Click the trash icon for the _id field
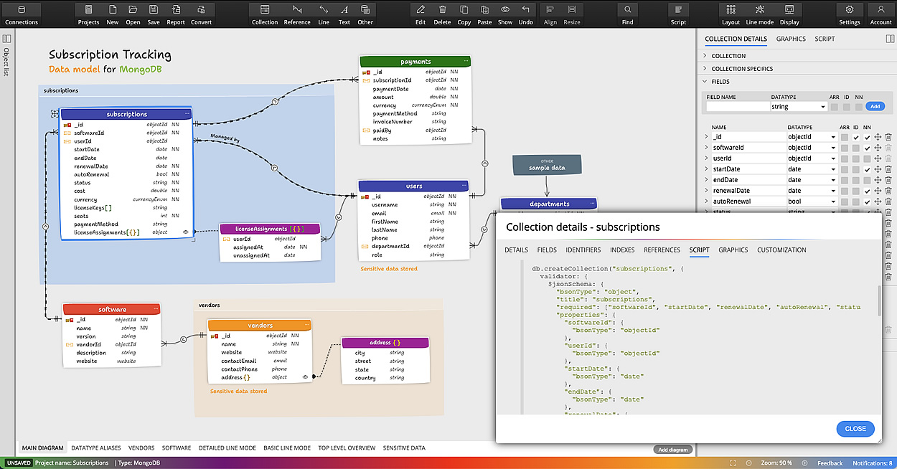 coord(888,137)
